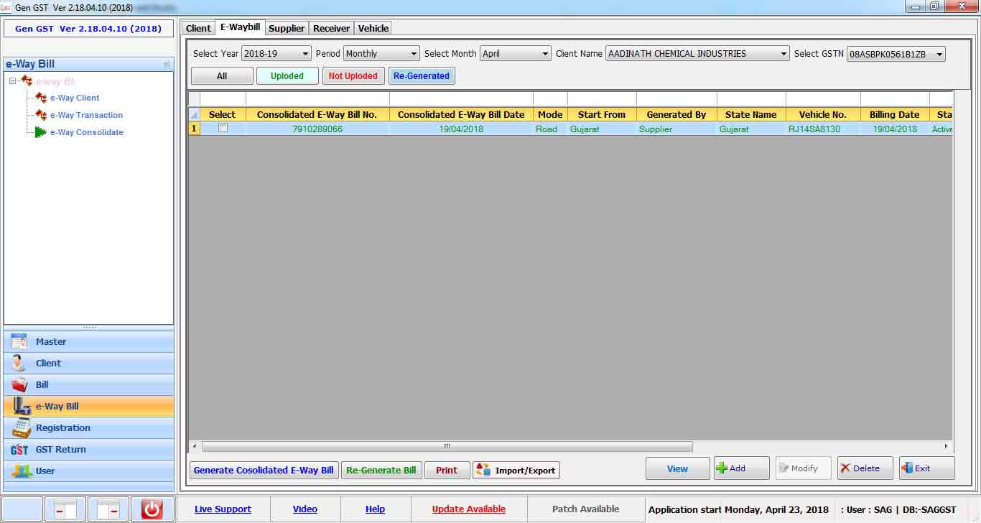Collapse the e-Way Bill side panel
The width and height of the screenshot is (981, 523).
(x=167, y=65)
